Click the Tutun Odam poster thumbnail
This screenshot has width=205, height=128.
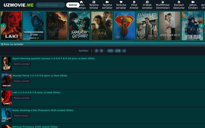192,26
